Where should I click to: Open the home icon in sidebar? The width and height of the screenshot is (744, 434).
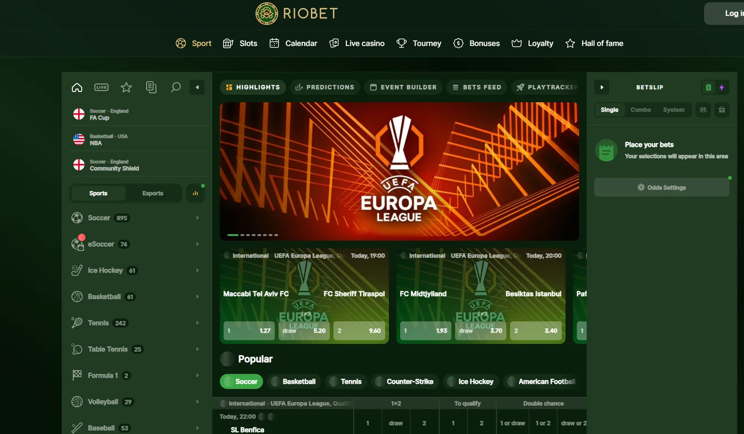click(77, 87)
